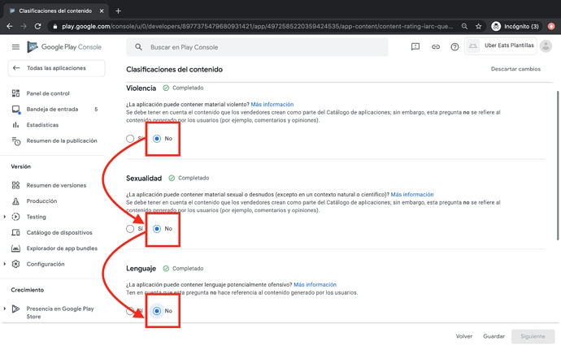561x350 pixels.
Task: Select 'No' for the Violencia question
Action: coord(157,139)
